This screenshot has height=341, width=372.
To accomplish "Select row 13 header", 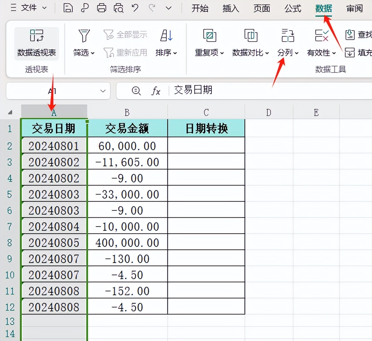I will click(10, 321).
